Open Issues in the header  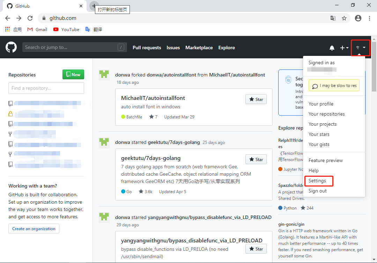pyautogui.click(x=173, y=48)
